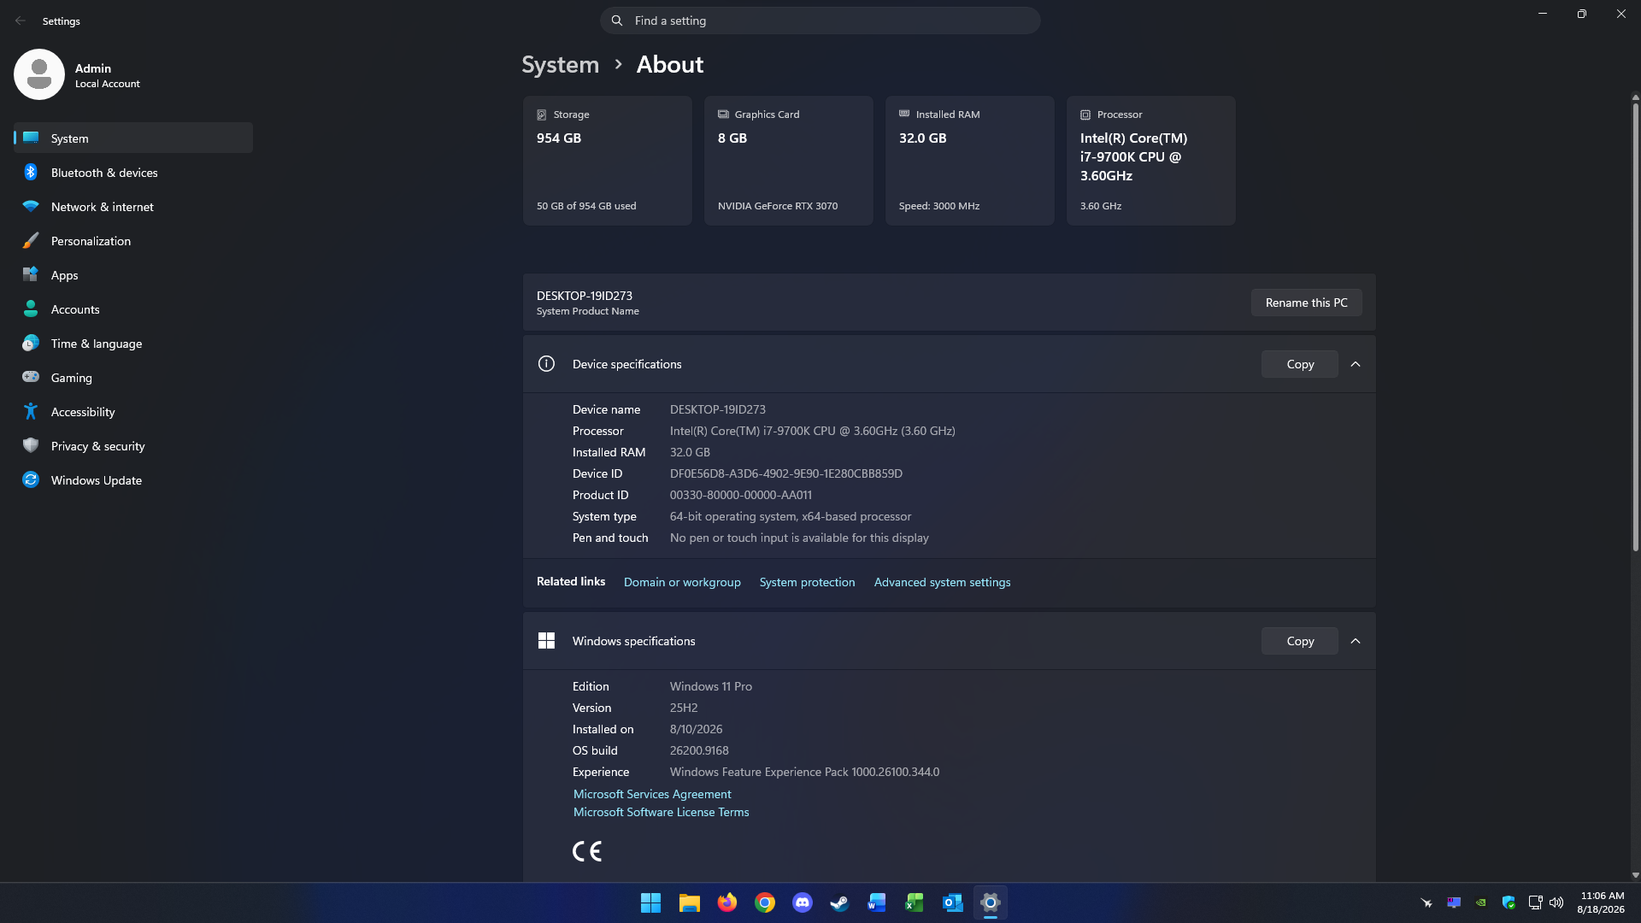Click the search magnifier icon
This screenshot has width=1641, height=923.
click(x=617, y=21)
